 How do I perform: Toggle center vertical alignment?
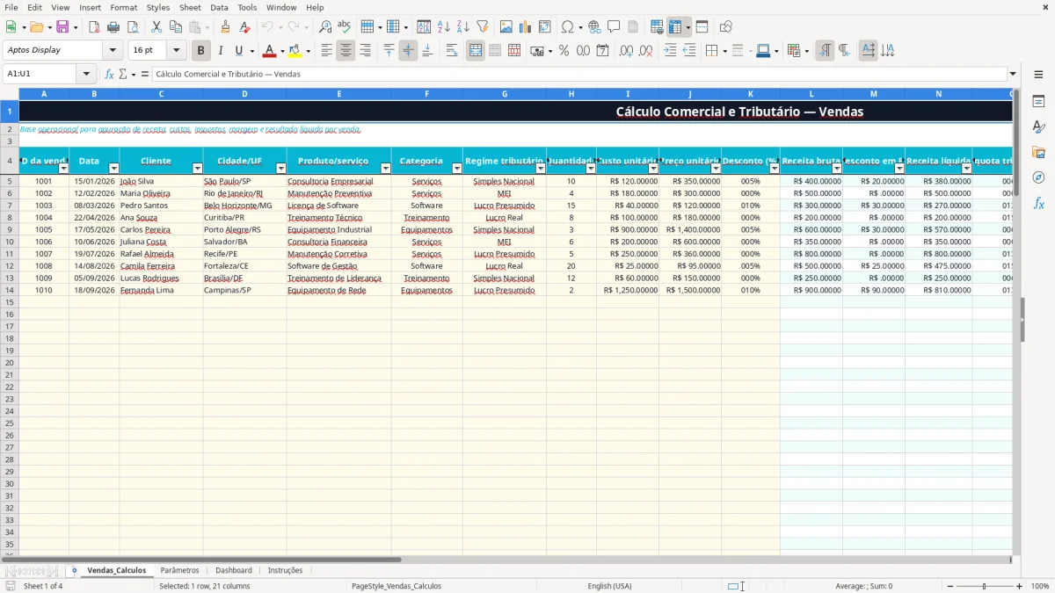coord(408,51)
